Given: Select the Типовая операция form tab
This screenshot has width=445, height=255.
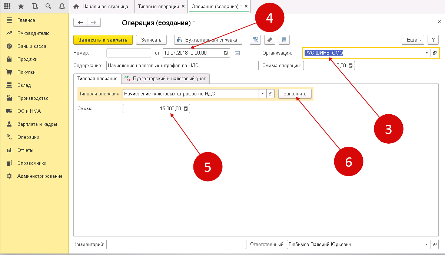Looking at the screenshot, I should coord(97,78).
